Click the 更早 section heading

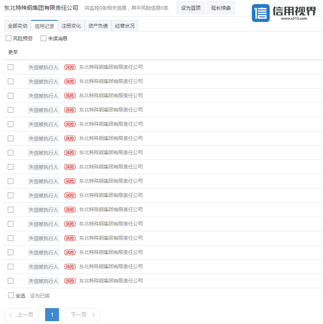coord(13,52)
